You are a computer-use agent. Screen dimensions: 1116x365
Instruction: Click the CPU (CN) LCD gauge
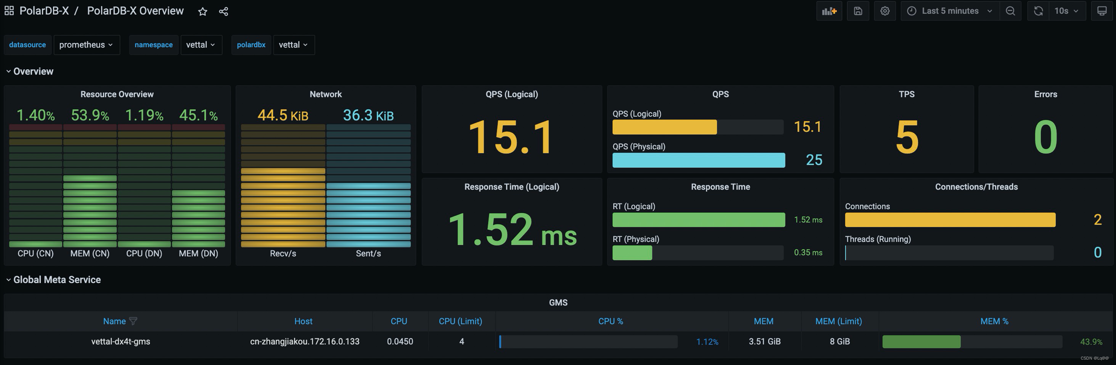coord(36,186)
